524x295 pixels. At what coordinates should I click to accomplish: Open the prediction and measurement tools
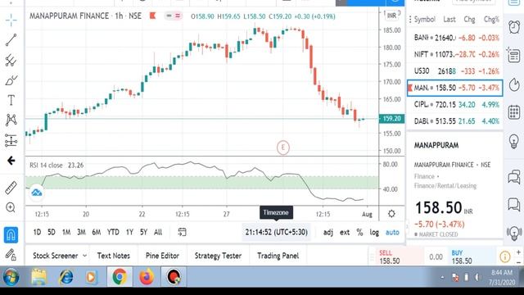point(11,140)
